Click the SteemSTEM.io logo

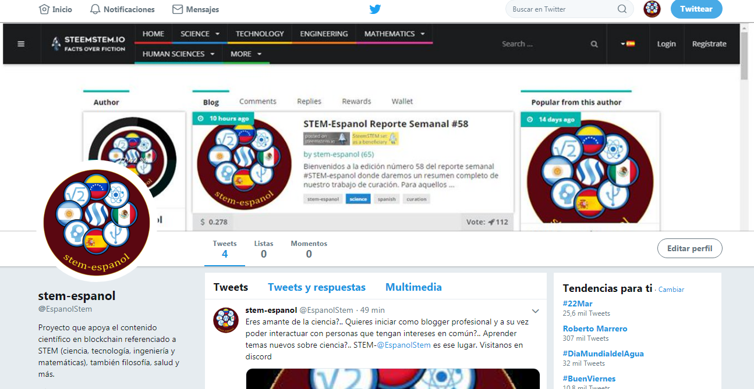[88, 44]
